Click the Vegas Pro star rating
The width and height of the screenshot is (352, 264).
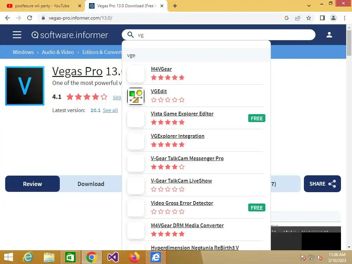click(87, 97)
